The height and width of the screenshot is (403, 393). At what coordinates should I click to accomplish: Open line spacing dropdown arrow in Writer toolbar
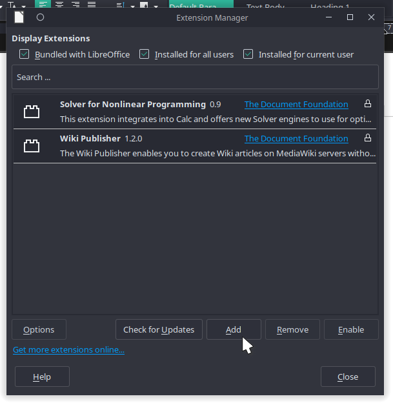(132, 6)
